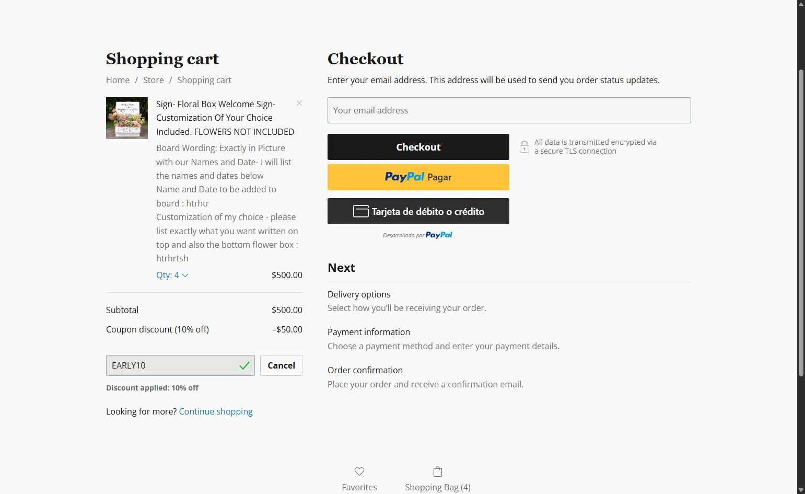Go to Store breadcrumb
This screenshot has width=805, height=494.
pos(154,80)
